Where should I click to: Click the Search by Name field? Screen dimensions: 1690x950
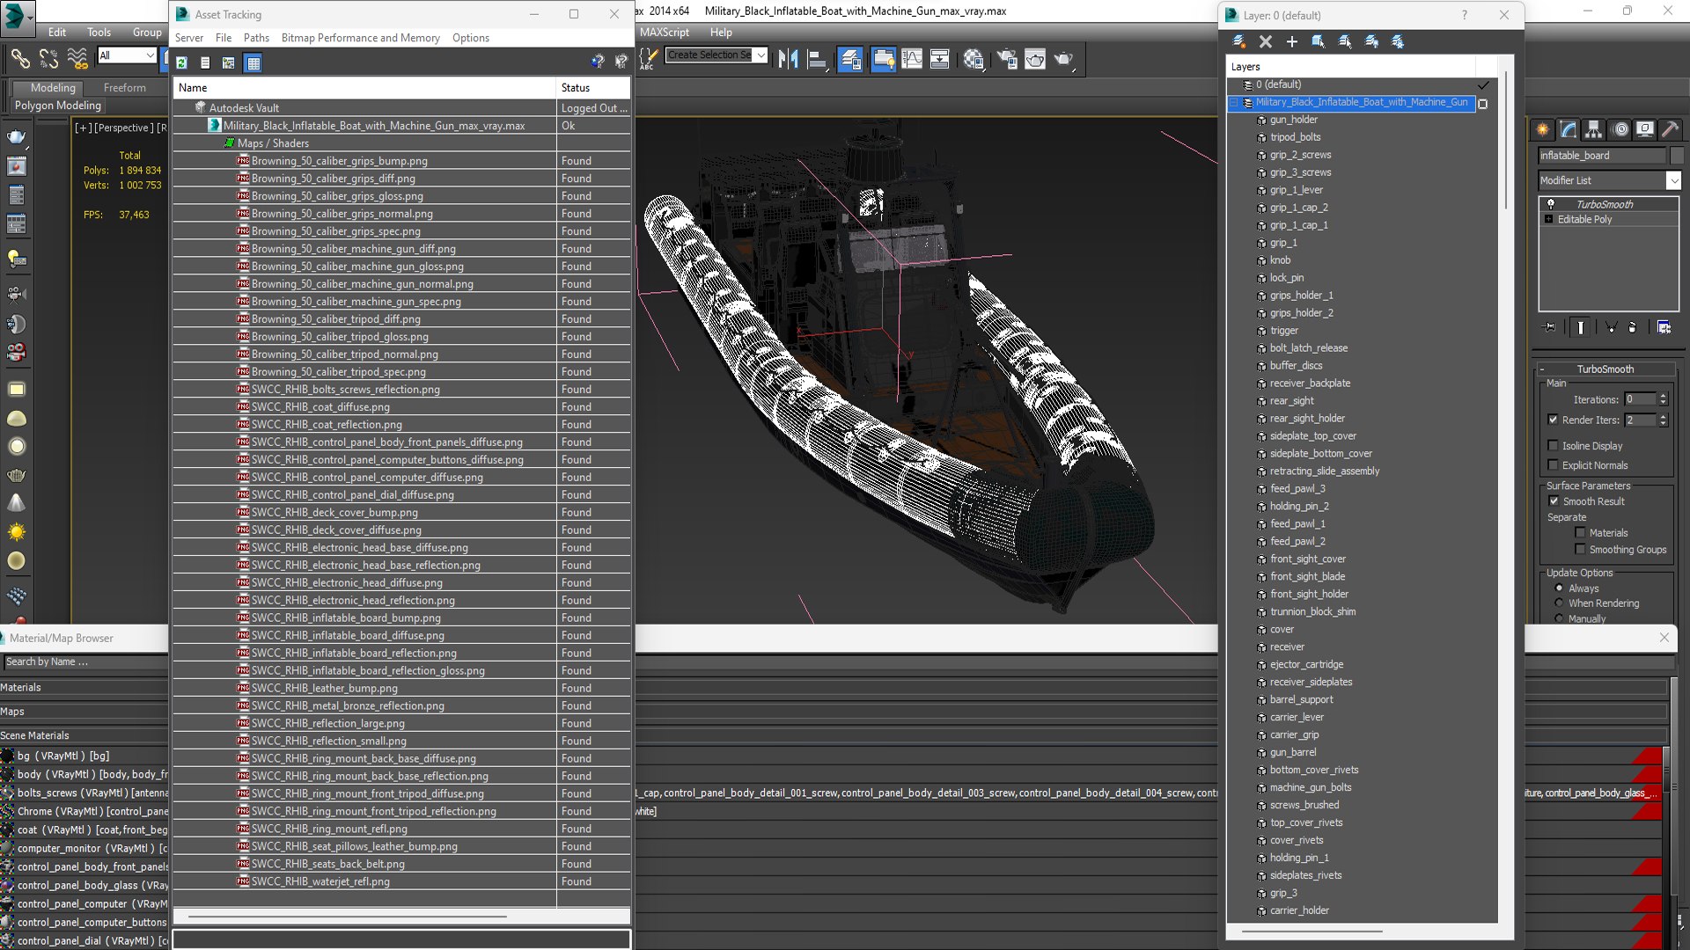[x=84, y=661]
